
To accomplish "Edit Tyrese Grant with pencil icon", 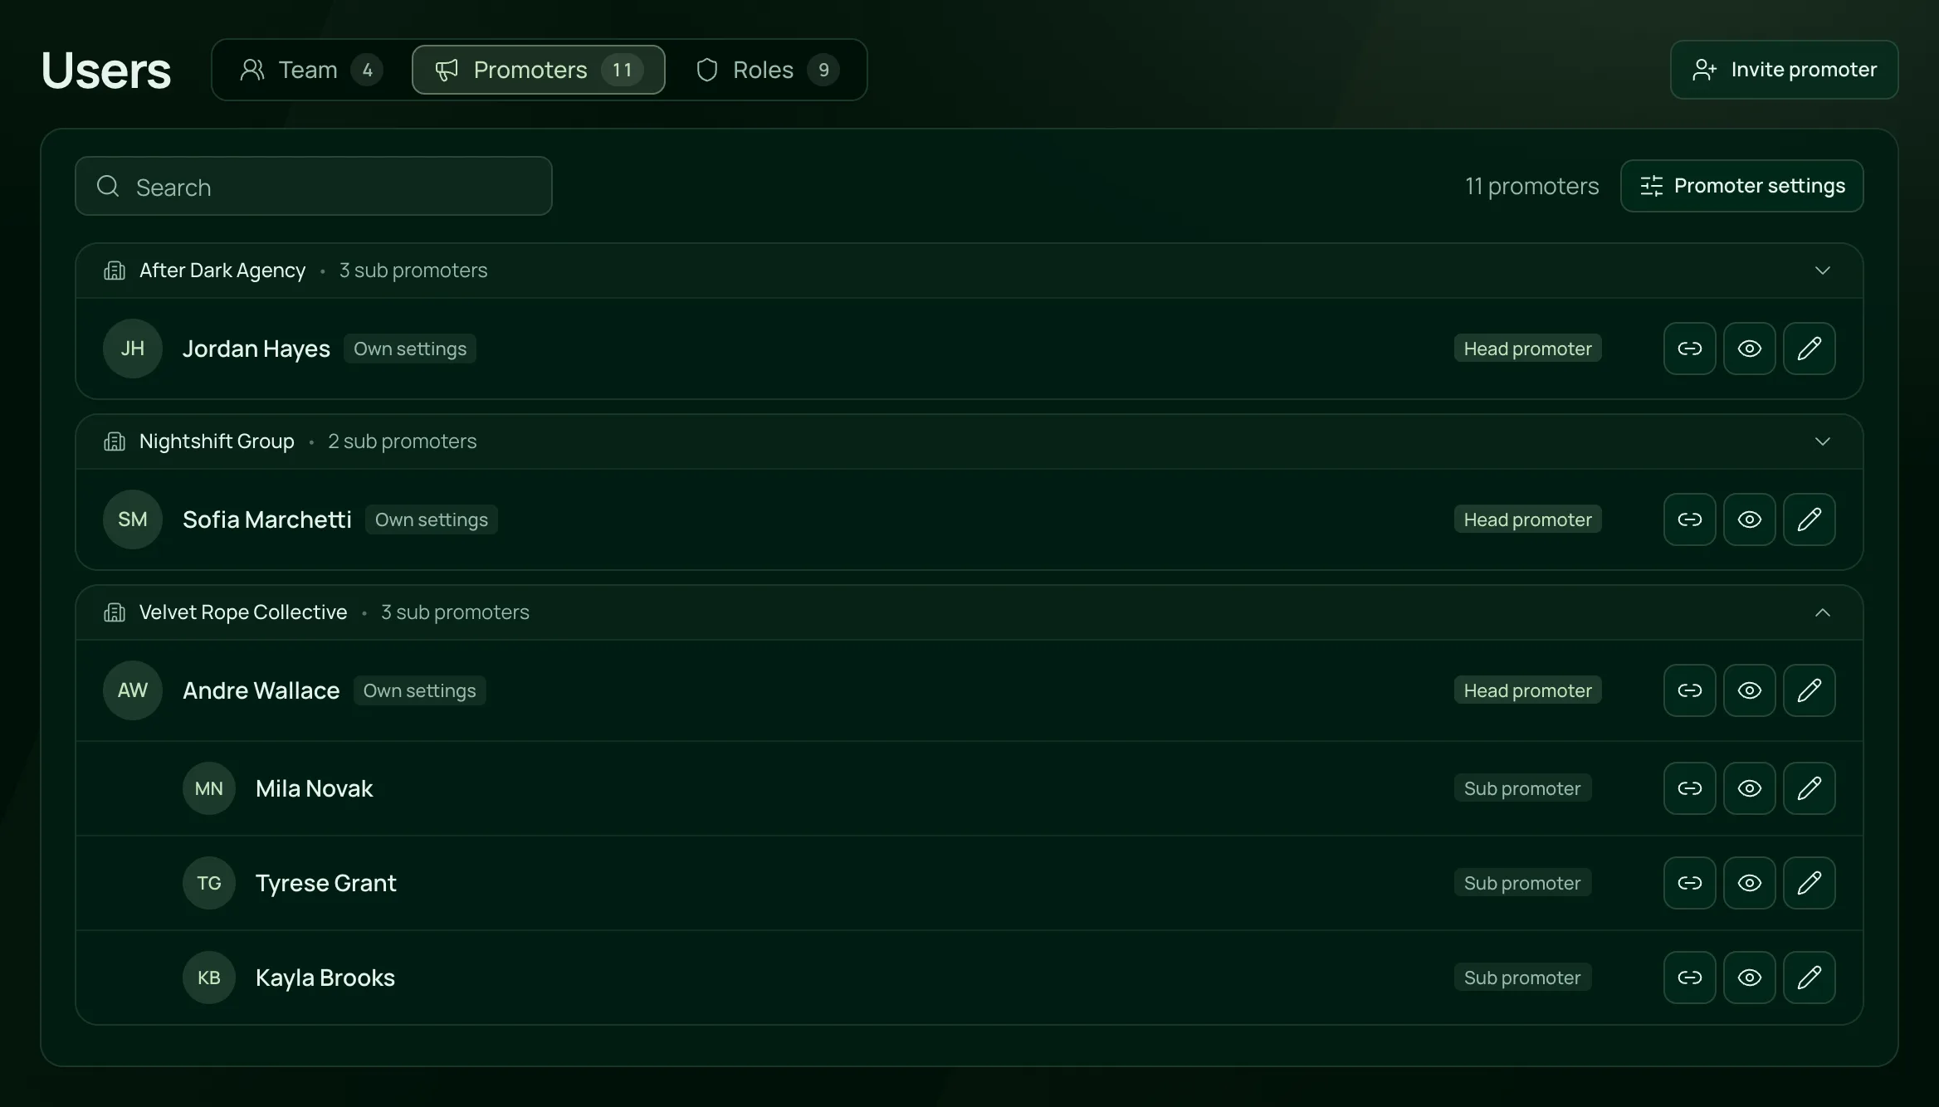I will (x=1809, y=883).
